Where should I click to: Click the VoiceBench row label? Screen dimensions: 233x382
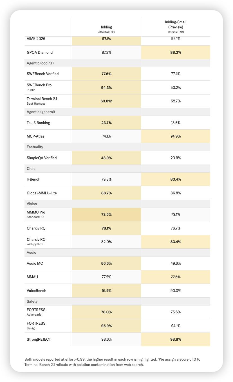(37, 291)
